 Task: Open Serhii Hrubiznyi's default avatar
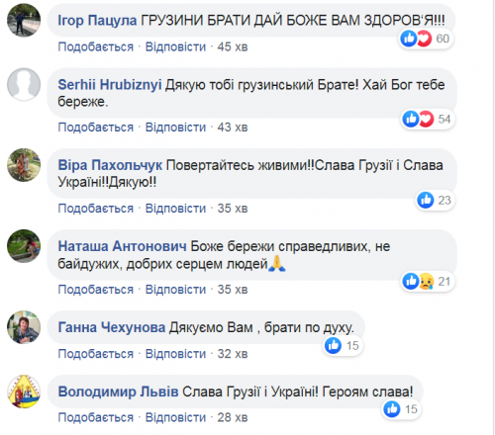[24, 84]
